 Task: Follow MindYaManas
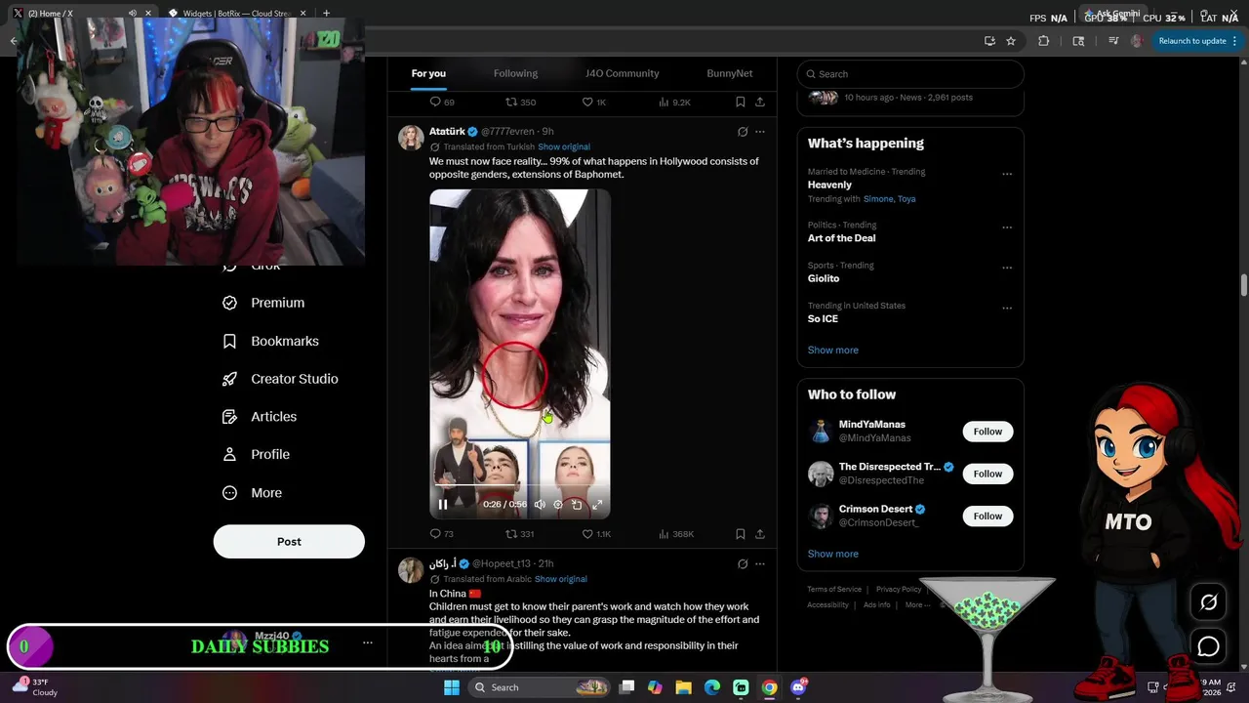pyautogui.click(x=987, y=432)
